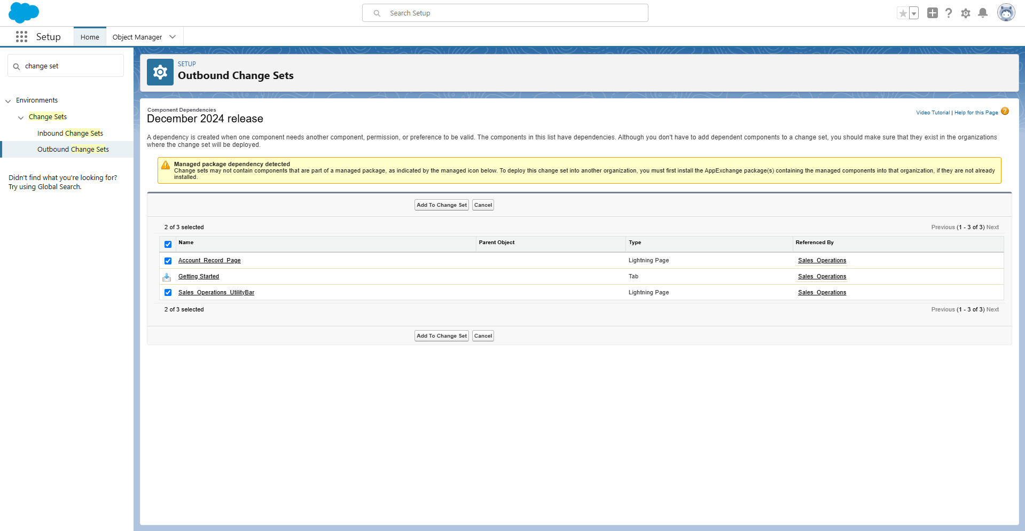
Task: Click the Search Setup field
Action: coord(505,13)
